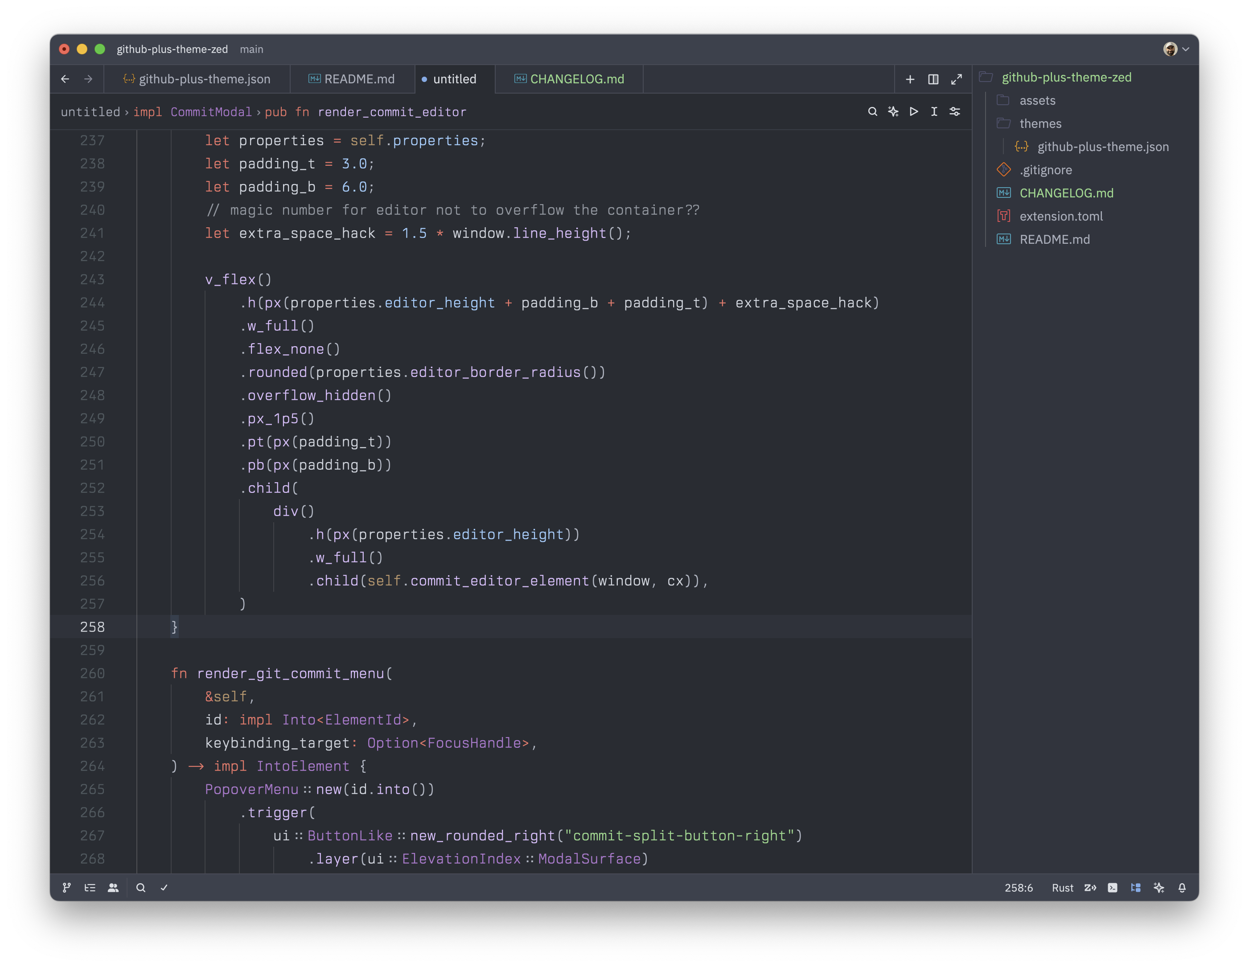
Task: Open extension.toml file
Action: pos(1061,216)
